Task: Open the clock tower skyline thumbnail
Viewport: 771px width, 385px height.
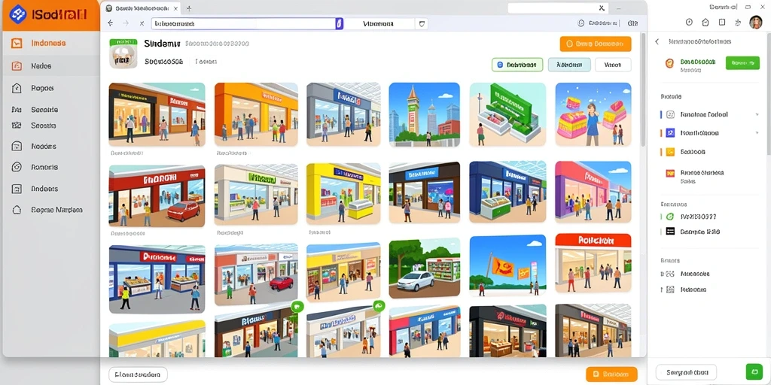Action: click(x=425, y=114)
